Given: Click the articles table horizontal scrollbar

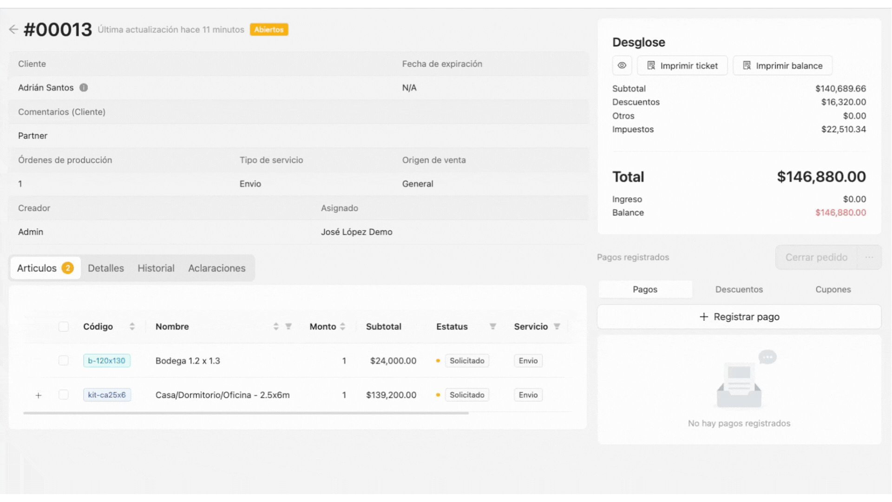Looking at the screenshot, I should (246, 413).
